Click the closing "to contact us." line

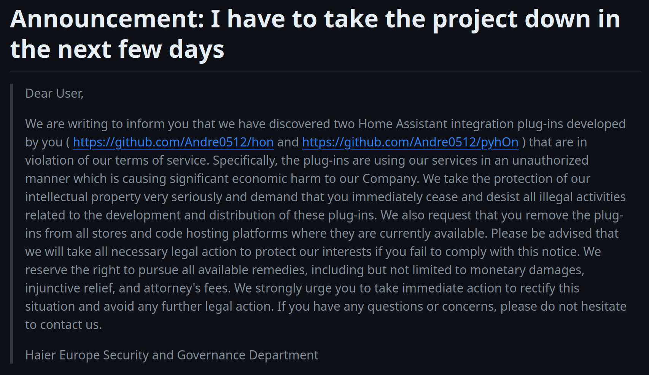(64, 325)
